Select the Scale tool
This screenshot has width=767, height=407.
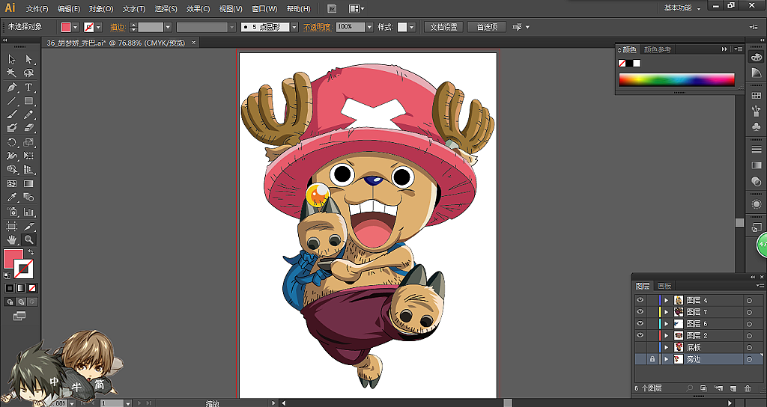coord(29,143)
